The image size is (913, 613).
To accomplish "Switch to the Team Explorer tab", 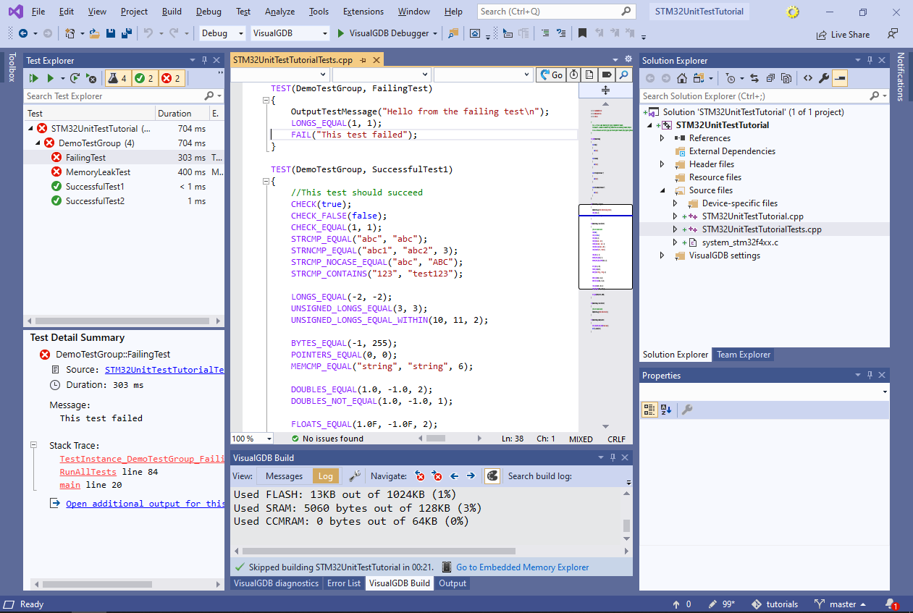I will pyautogui.click(x=744, y=355).
